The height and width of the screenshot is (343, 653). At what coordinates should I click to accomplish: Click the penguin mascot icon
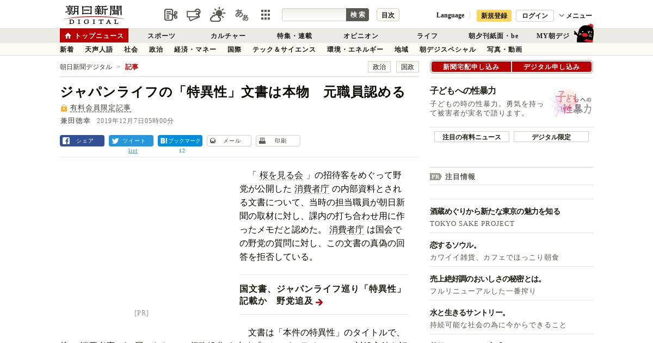[x=584, y=33]
